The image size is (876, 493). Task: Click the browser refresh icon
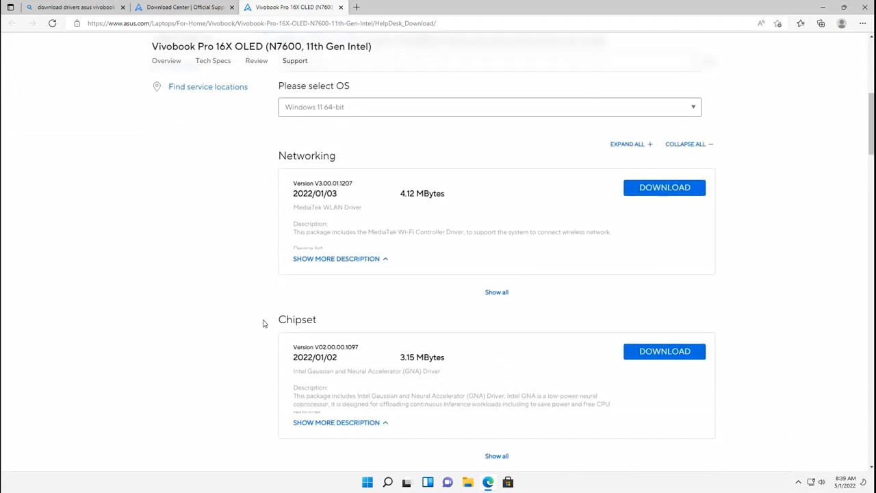tap(52, 23)
